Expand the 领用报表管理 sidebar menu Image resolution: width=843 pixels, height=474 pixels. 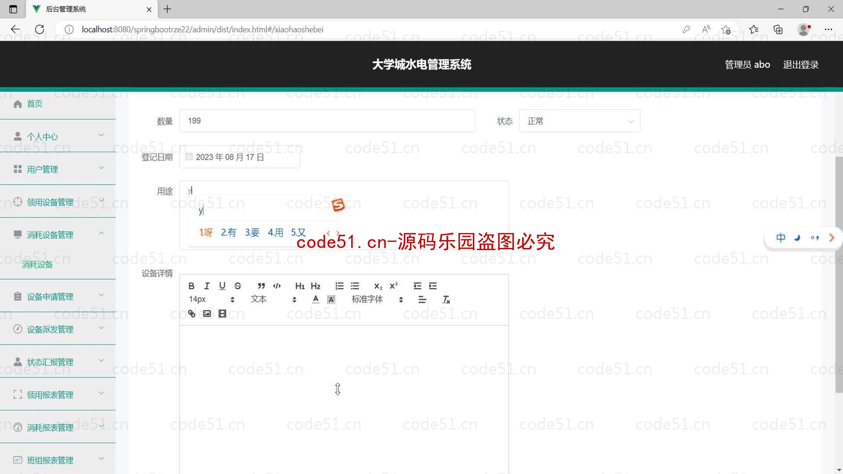pos(58,395)
